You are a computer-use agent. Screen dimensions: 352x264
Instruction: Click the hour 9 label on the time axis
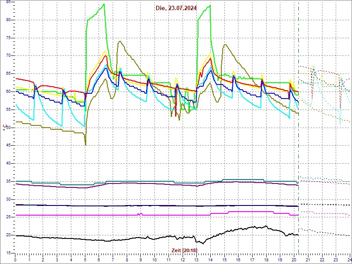click(141, 260)
